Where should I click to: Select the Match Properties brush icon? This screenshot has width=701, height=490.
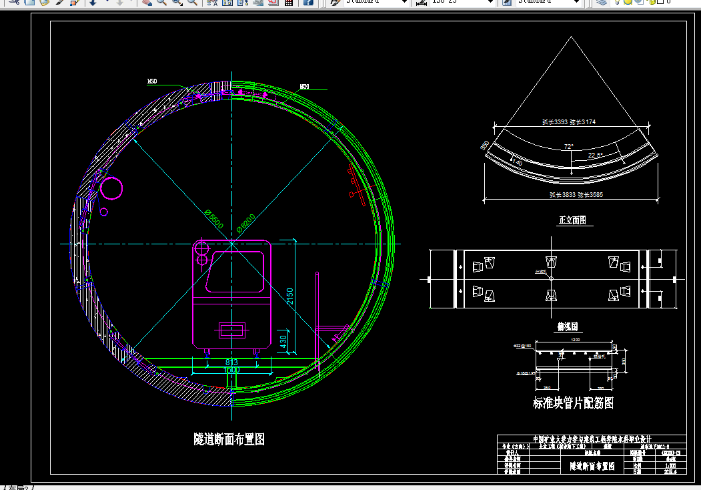click(59, 2)
